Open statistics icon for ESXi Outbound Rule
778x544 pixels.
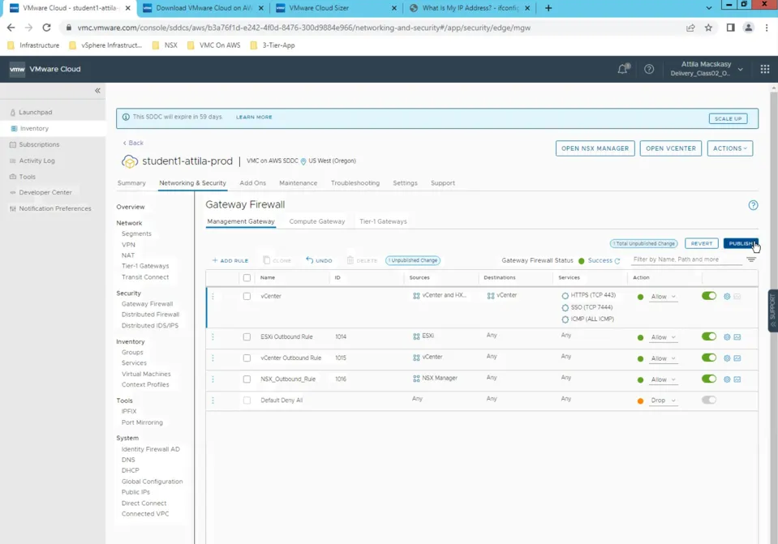click(737, 336)
